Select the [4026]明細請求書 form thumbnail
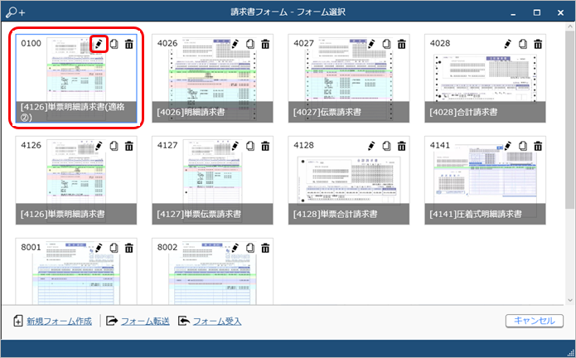The height and width of the screenshot is (358, 576). [212, 79]
